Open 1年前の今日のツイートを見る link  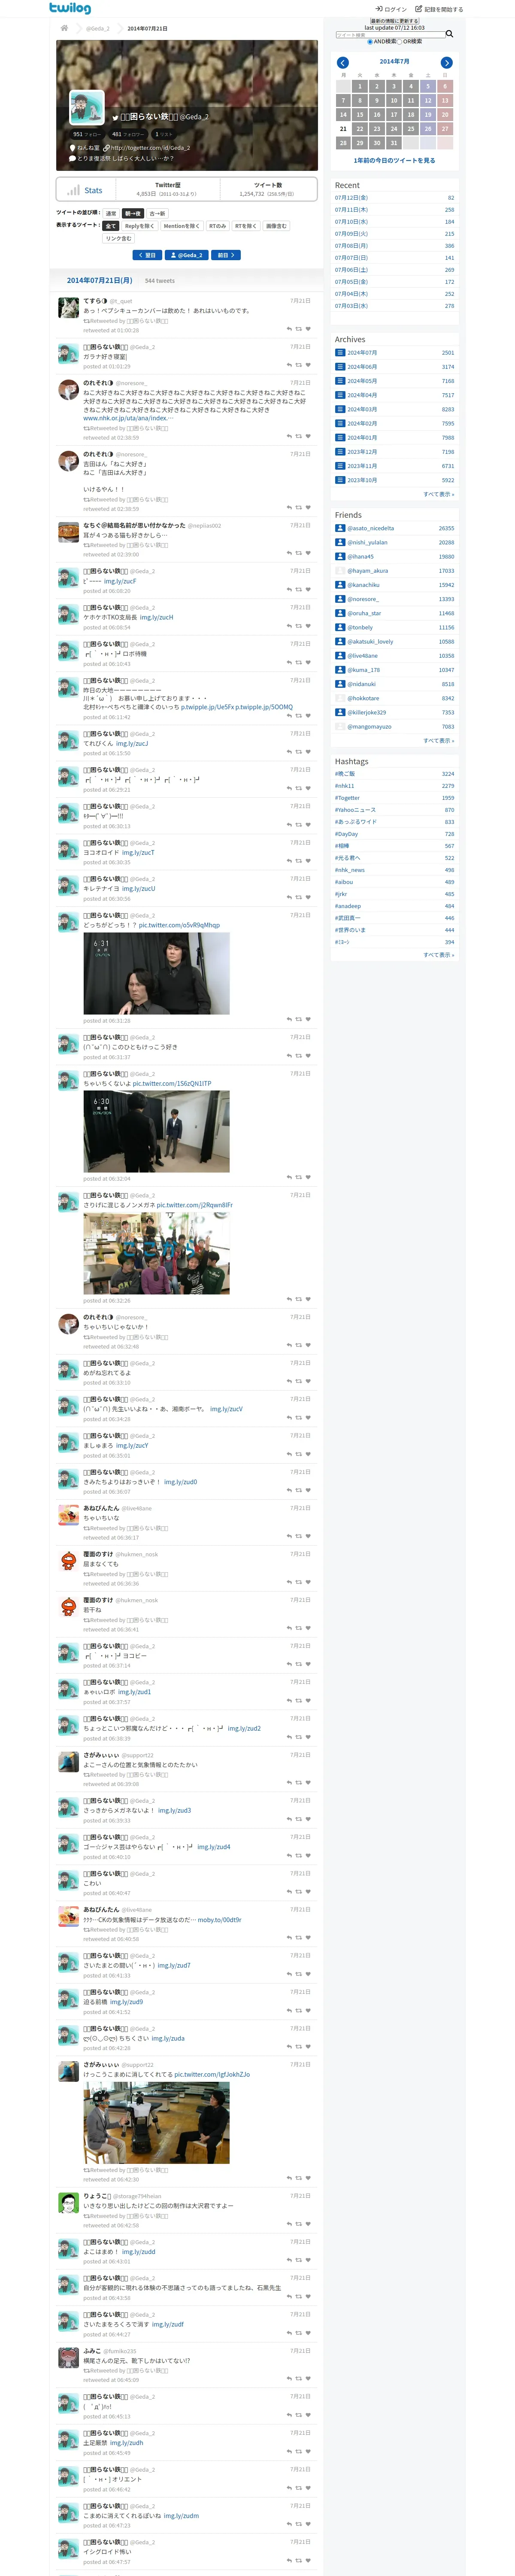tap(394, 160)
